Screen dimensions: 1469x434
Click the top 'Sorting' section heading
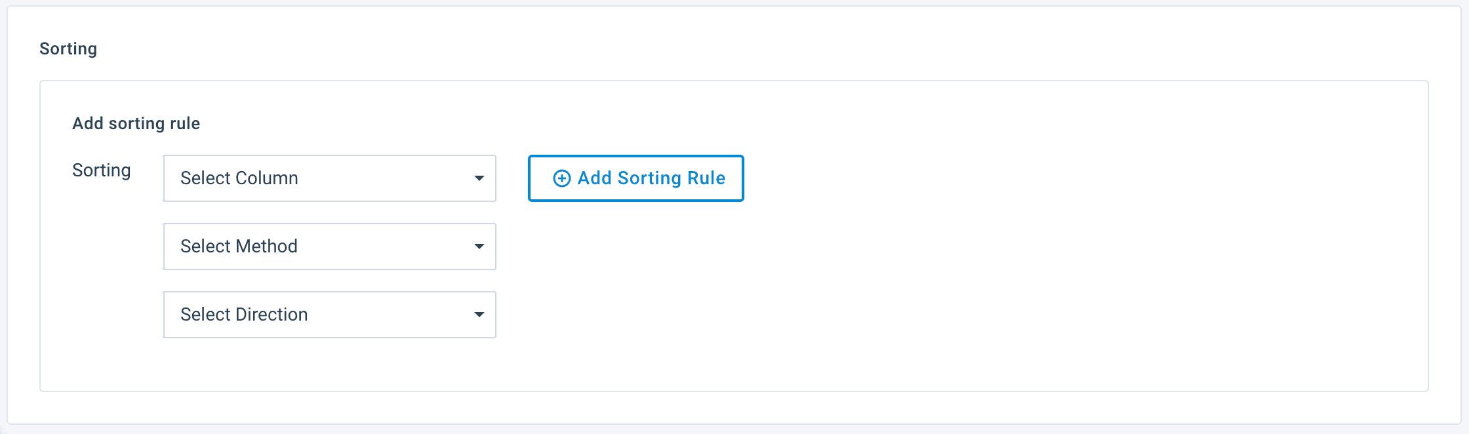[x=68, y=49]
